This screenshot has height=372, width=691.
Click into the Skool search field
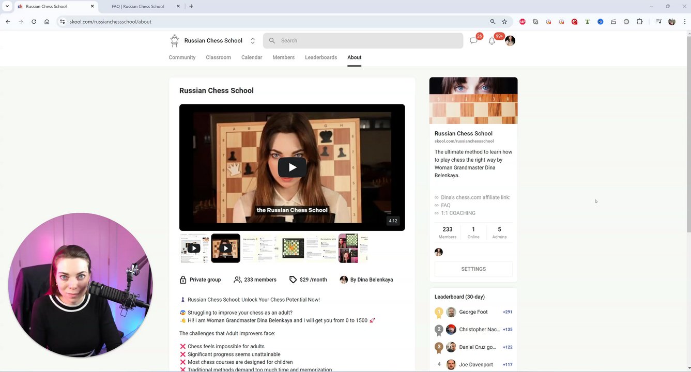(363, 40)
